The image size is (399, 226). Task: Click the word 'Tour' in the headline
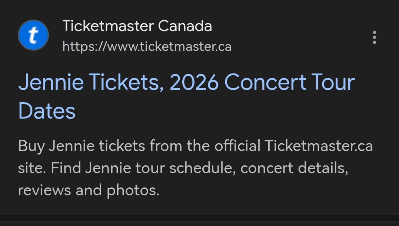tap(333, 83)
